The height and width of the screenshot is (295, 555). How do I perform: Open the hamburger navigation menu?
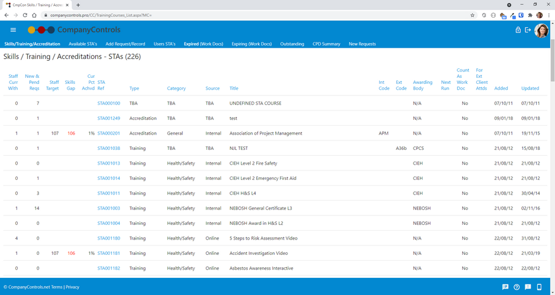tap(13, 30)
